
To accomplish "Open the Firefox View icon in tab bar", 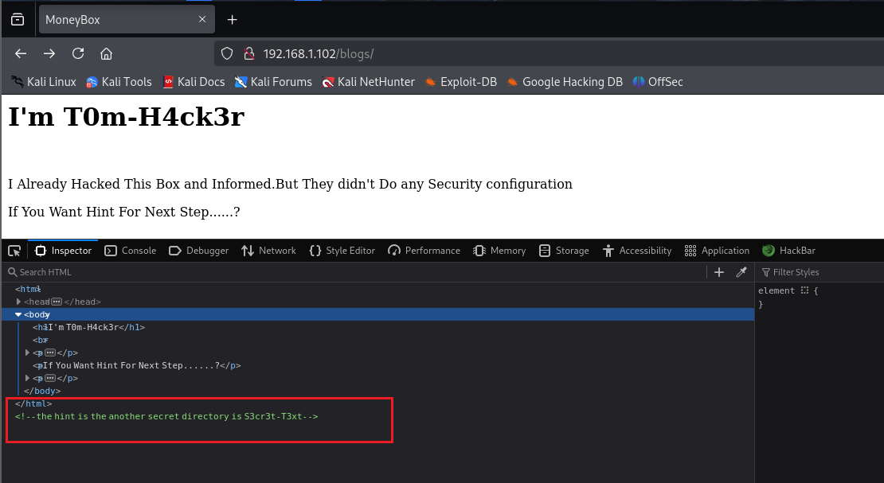I will 18,20.
